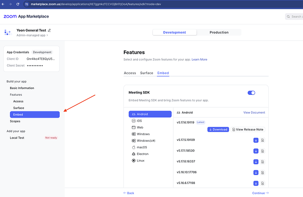The height and width of the screenshot is (197, 303).
Task: View release note for v5.16.10.17706
Action: (x=263, y=172)
